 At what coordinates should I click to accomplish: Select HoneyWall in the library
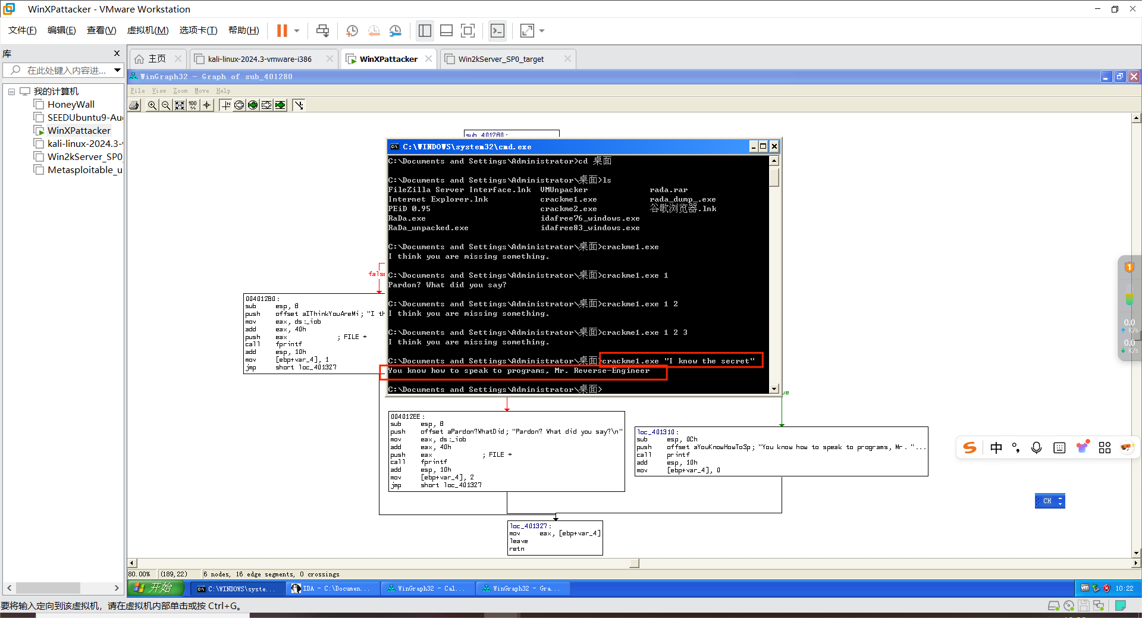point(71,105)
